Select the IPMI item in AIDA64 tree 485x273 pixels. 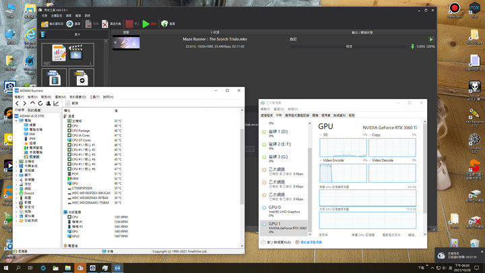30,139
